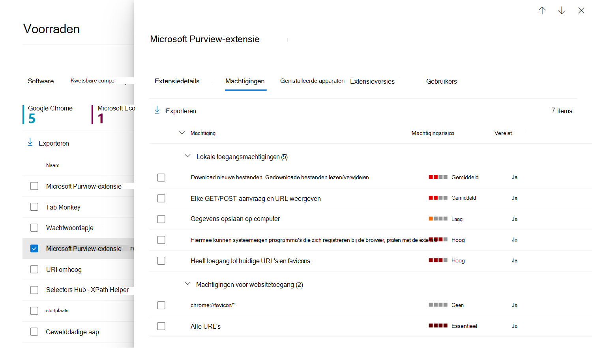Check the box for Alle URL's permission

161,326
